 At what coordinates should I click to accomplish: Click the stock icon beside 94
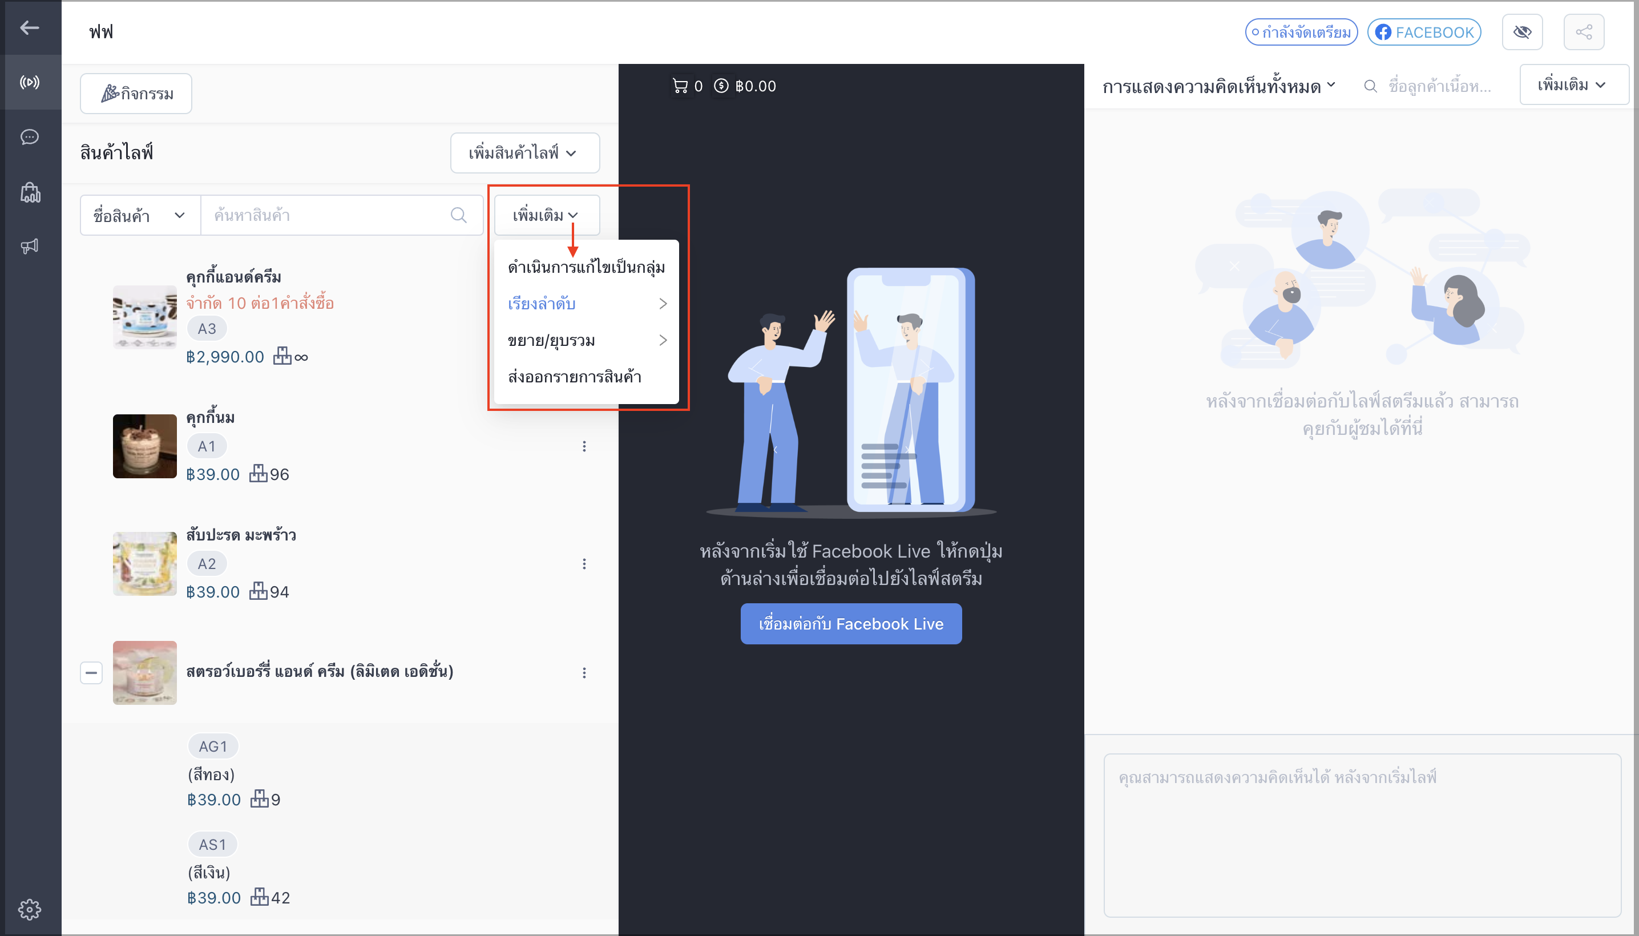(259, 591)
